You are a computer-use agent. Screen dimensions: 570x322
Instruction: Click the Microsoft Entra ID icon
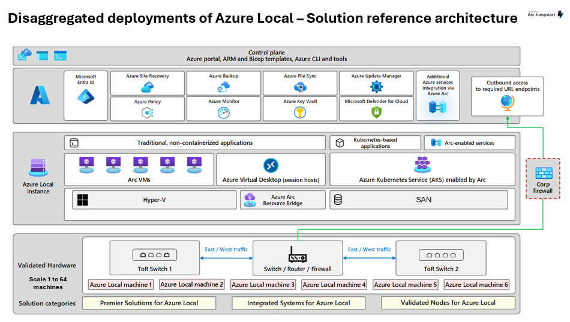[86, 97]
